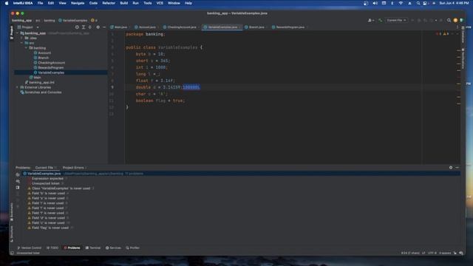
Task: Click line 7 'long l =' in editor
Action: [x=148, y=74]
